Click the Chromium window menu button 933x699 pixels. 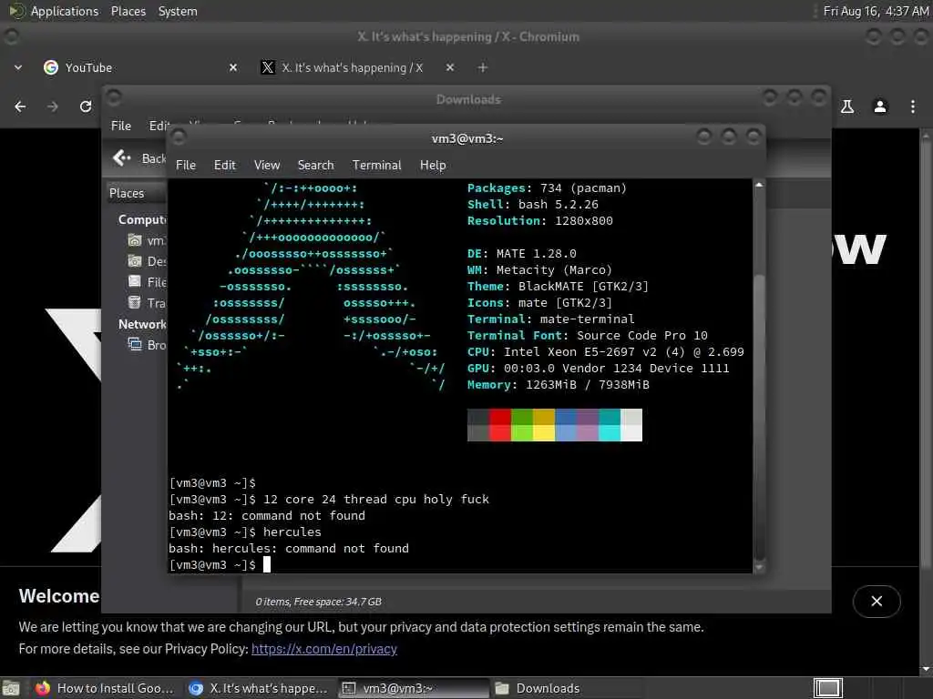pyautogui.click(x=11, y=36)
